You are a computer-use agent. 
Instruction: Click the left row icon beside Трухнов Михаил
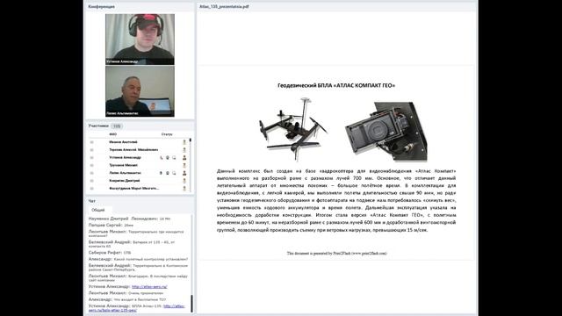pyautogui.click(x=91, y=165)
